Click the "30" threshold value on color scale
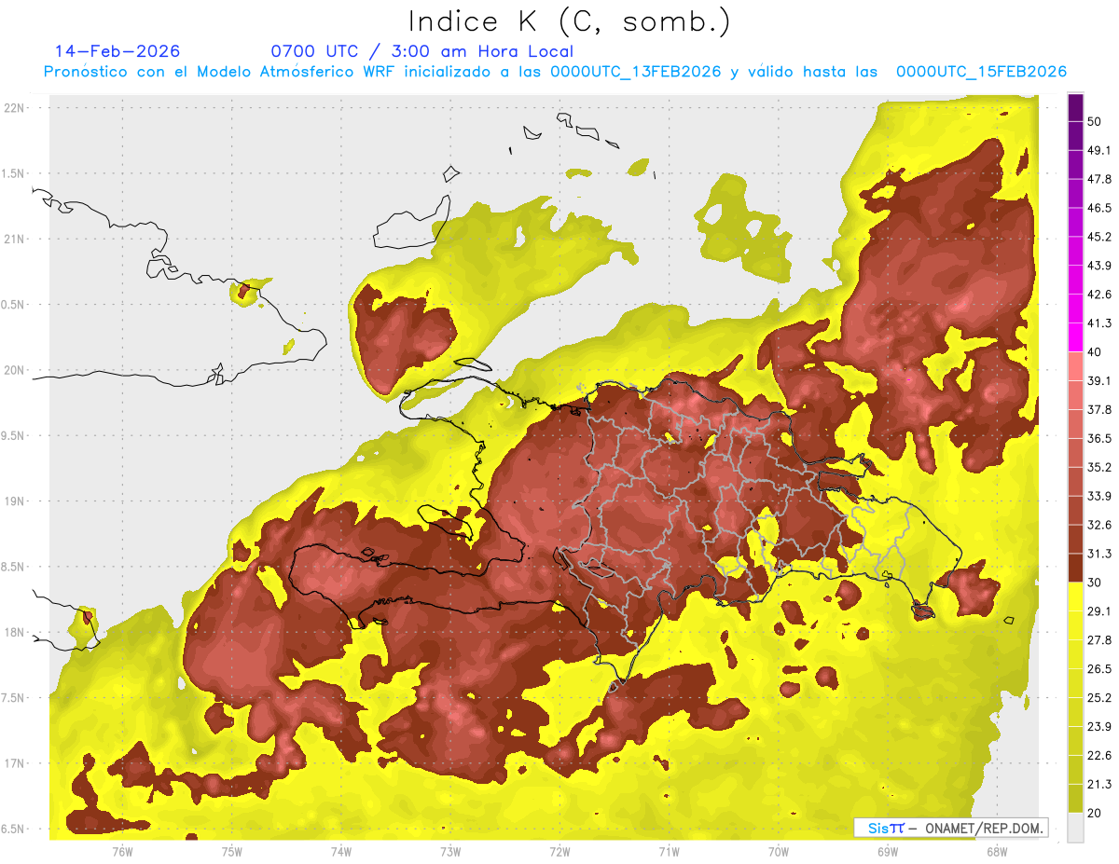 (x=1095, y=583)
